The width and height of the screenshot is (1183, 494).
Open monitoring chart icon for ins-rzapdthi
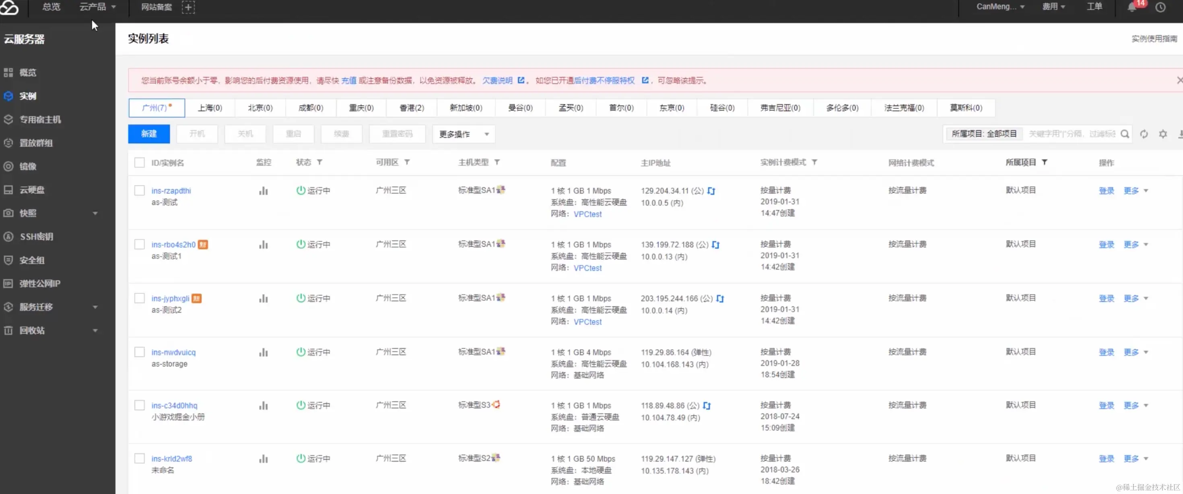[263, 191]
